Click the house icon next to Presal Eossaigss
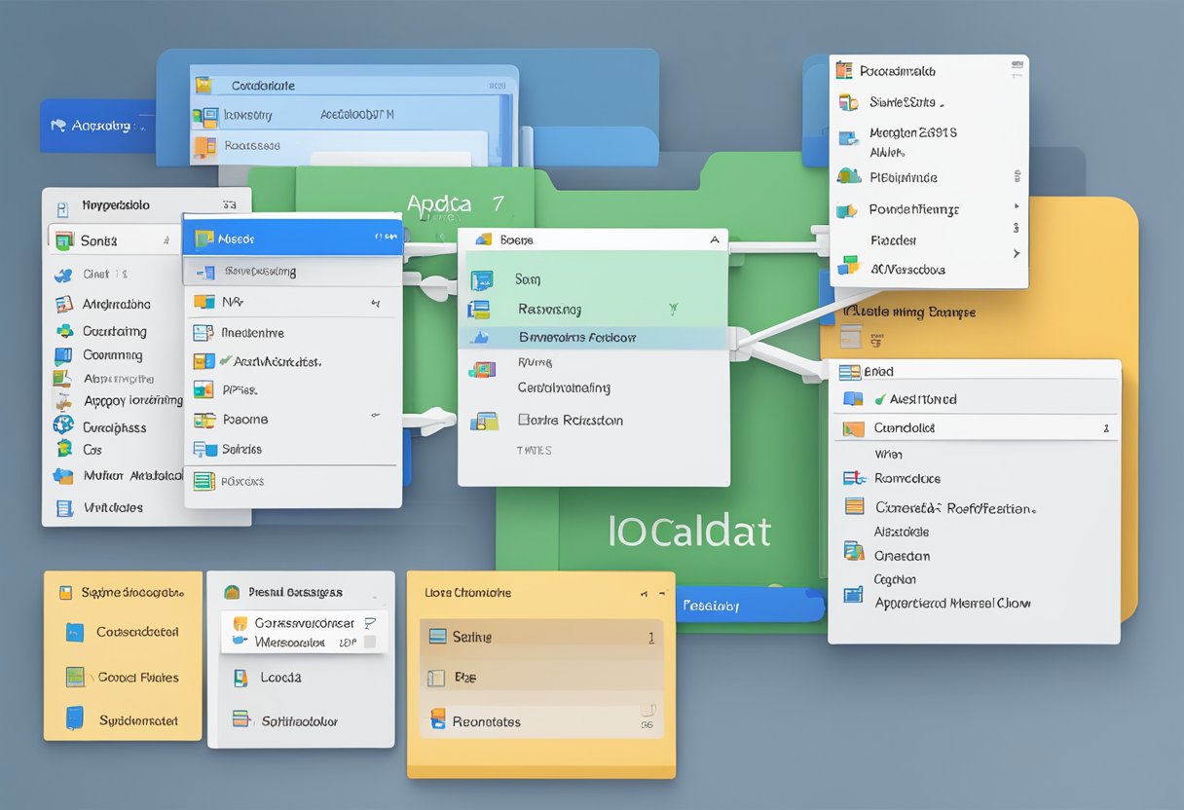Viewport: 1184px width, 810px height. click(x=232, y=592)
